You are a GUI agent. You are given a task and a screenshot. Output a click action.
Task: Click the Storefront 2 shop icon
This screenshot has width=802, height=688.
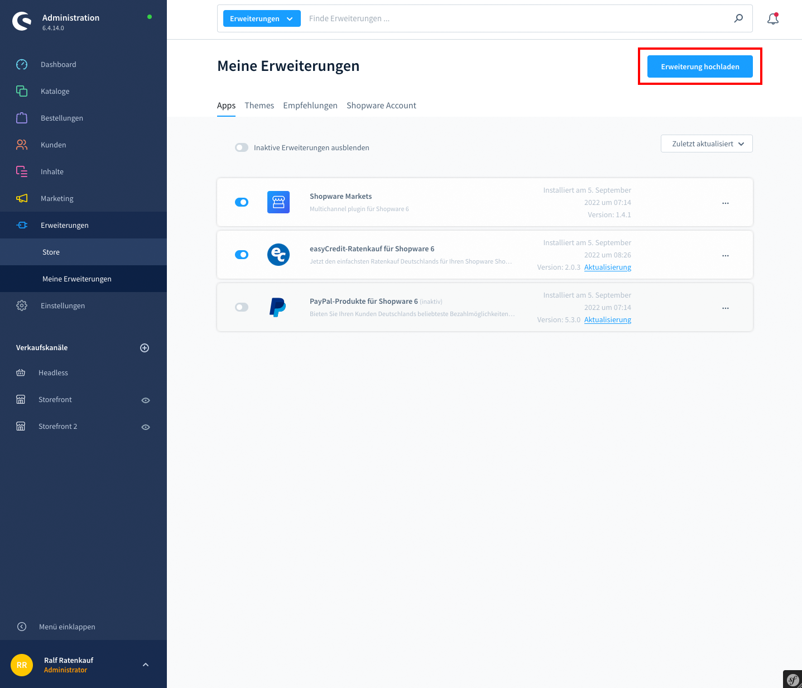tap(21, 426)
